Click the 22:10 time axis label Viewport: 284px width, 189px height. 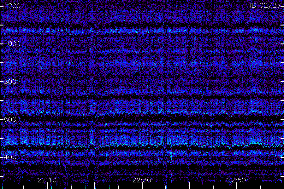click(x=47, y=180)
